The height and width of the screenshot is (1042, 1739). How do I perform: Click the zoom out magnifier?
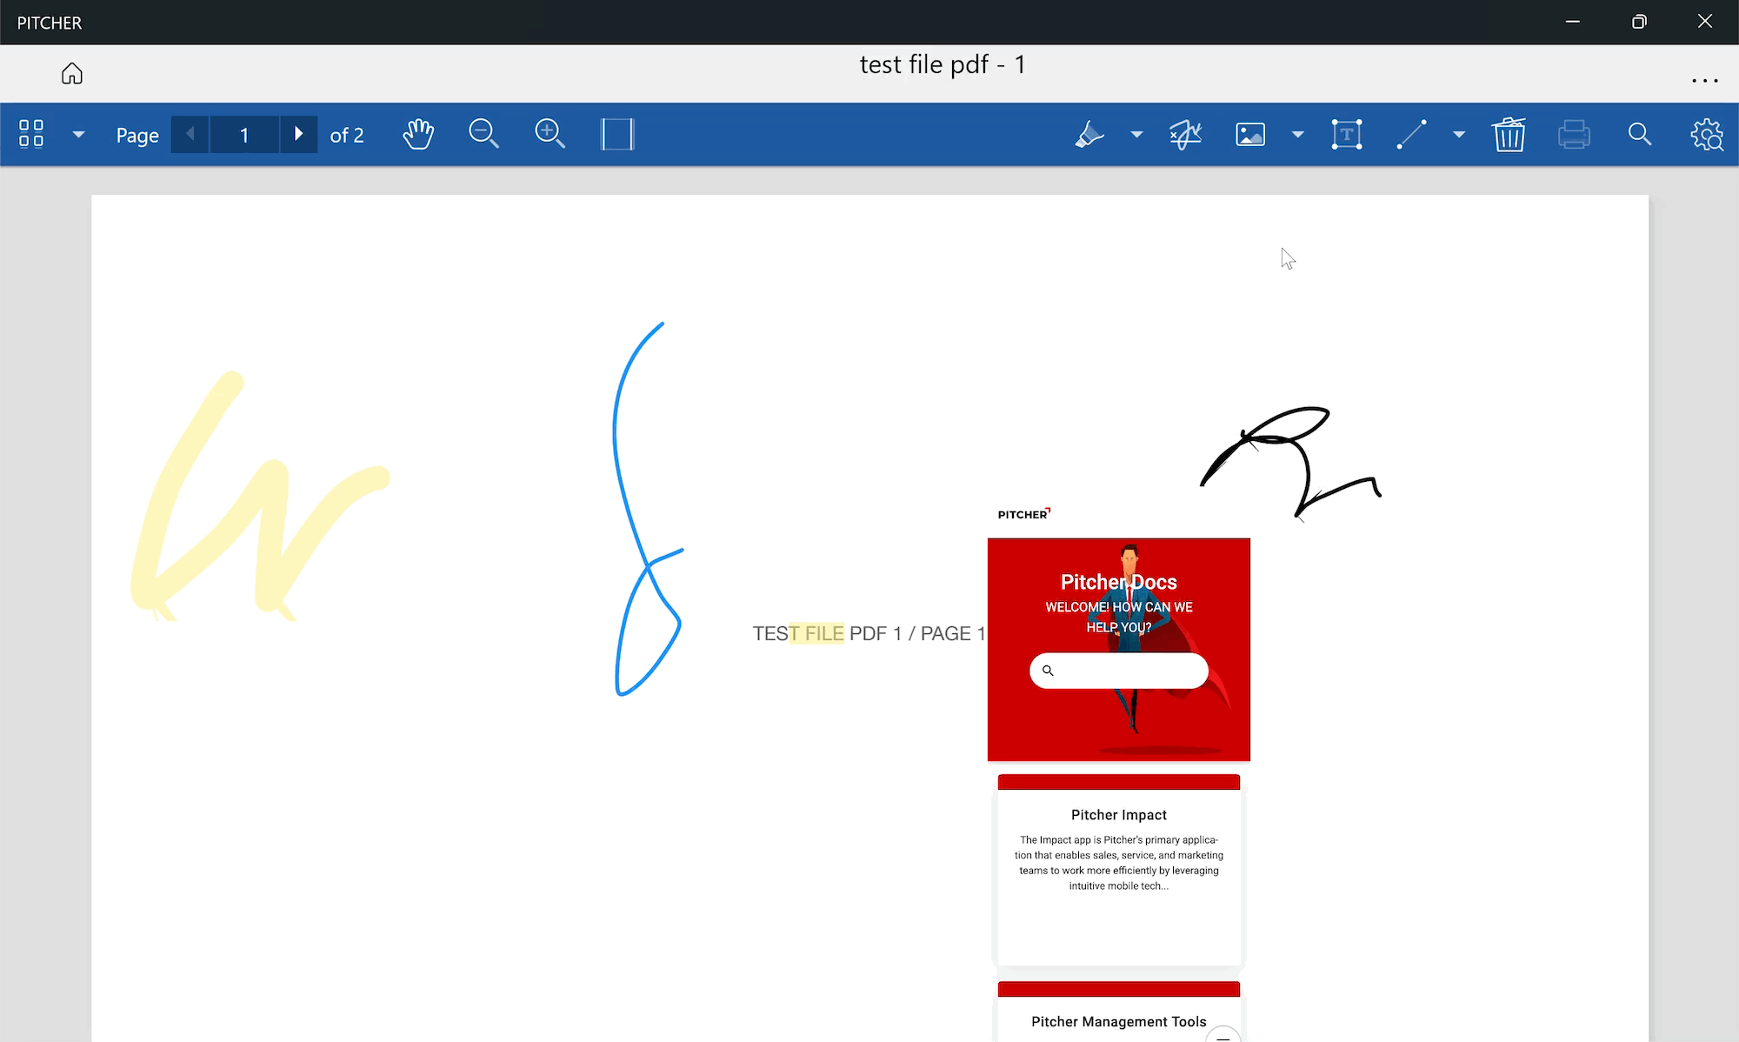483,134
